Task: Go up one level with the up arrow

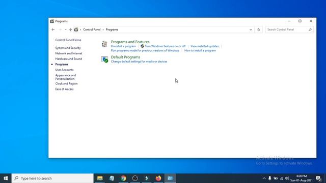Action: coord(70,29)
